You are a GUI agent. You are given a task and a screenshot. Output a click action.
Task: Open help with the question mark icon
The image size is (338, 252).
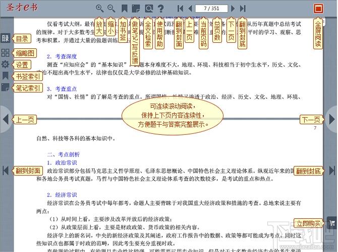point(161,9)
